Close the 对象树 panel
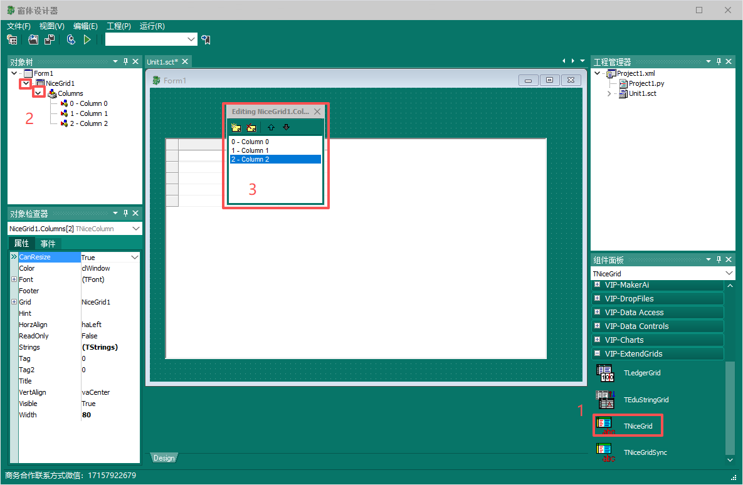The width and height of the screenshot is (743, 485). pos(135,61)
